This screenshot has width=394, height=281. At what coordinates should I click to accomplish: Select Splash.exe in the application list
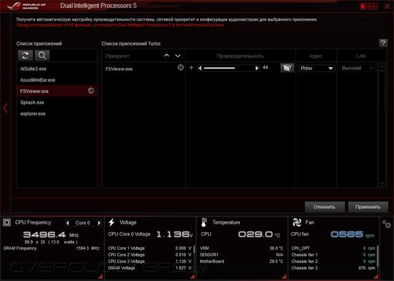57,102
